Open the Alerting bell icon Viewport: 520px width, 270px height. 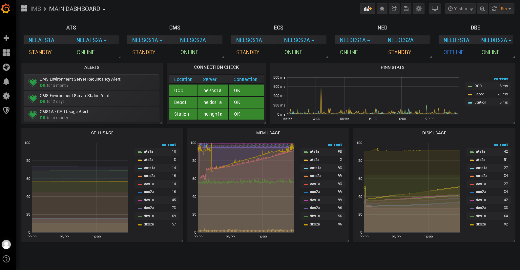coord(6,82)
